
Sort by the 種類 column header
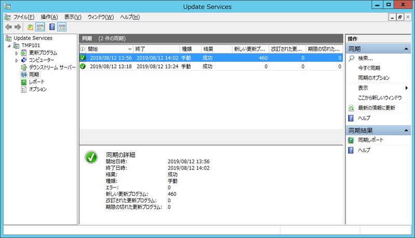pyautogui.click(x=190, y=49)
